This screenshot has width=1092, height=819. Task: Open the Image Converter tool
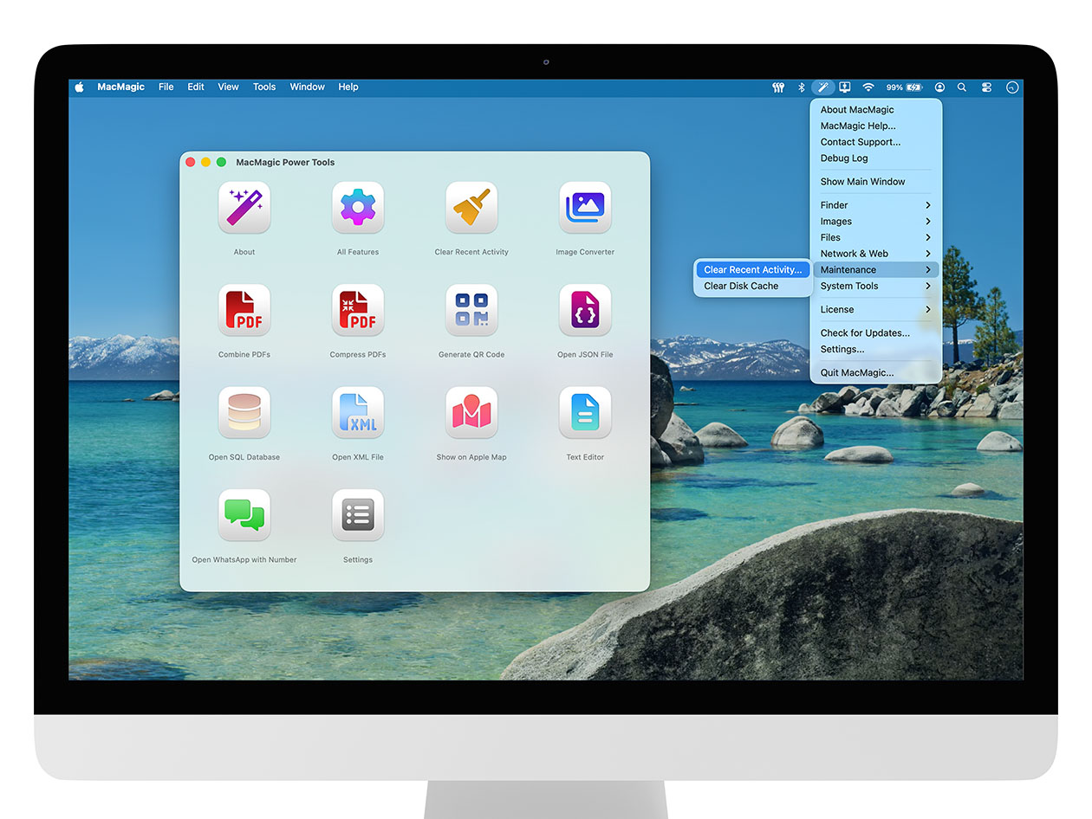tap(585, 208)
